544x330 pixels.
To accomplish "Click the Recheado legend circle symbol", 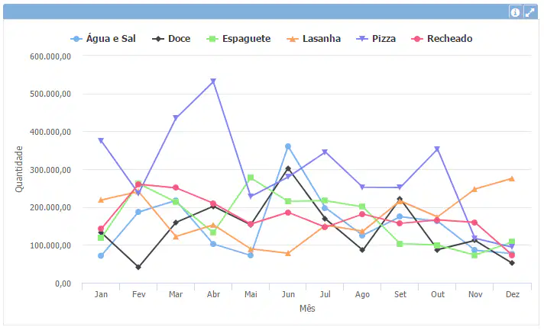I will pyautogui.click(x=417, y=39).
